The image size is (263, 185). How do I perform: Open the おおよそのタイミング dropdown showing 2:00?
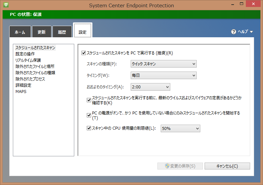pyautogui.click(x=150, y=87)
